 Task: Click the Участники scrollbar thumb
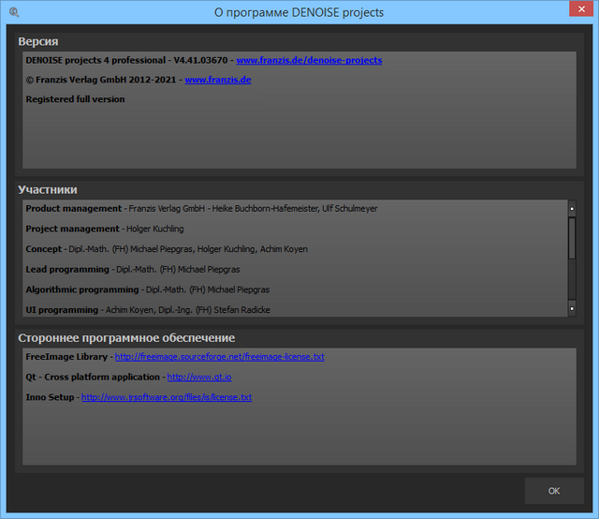tap(572, 238)
